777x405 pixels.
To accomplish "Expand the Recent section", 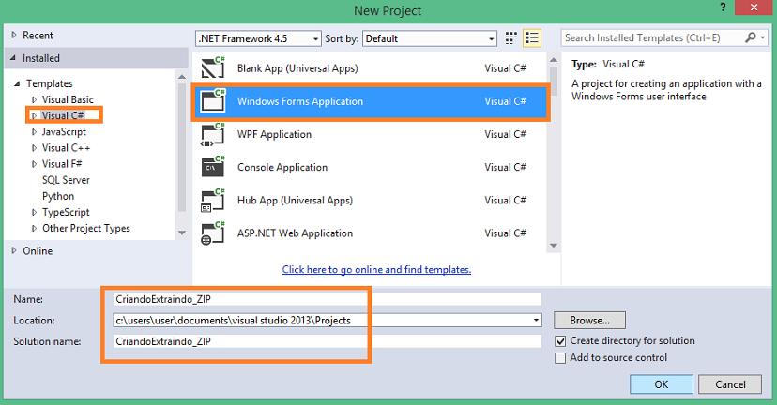I will 14,35.
